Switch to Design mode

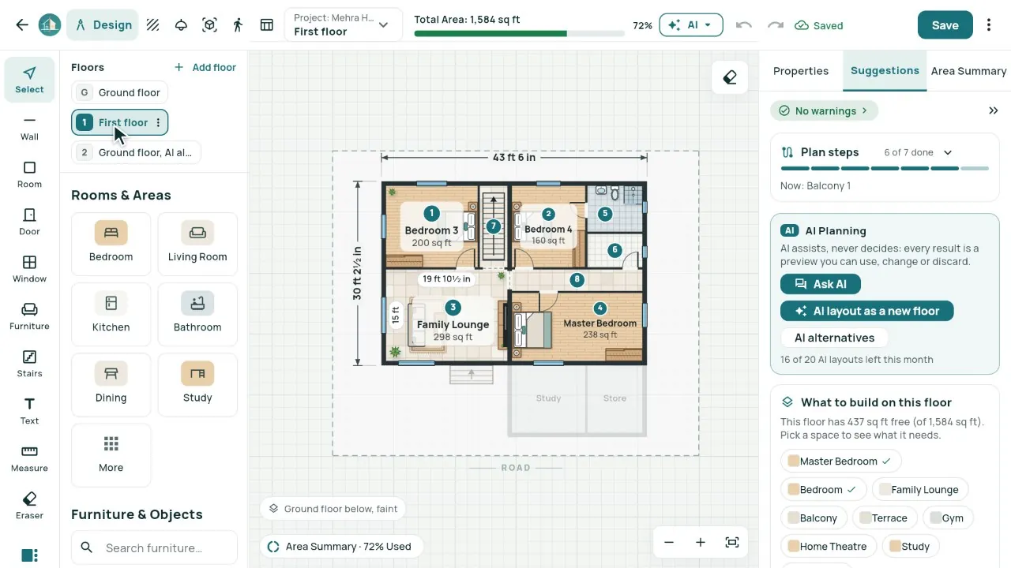pyautogui.click(x=103, y=25)
